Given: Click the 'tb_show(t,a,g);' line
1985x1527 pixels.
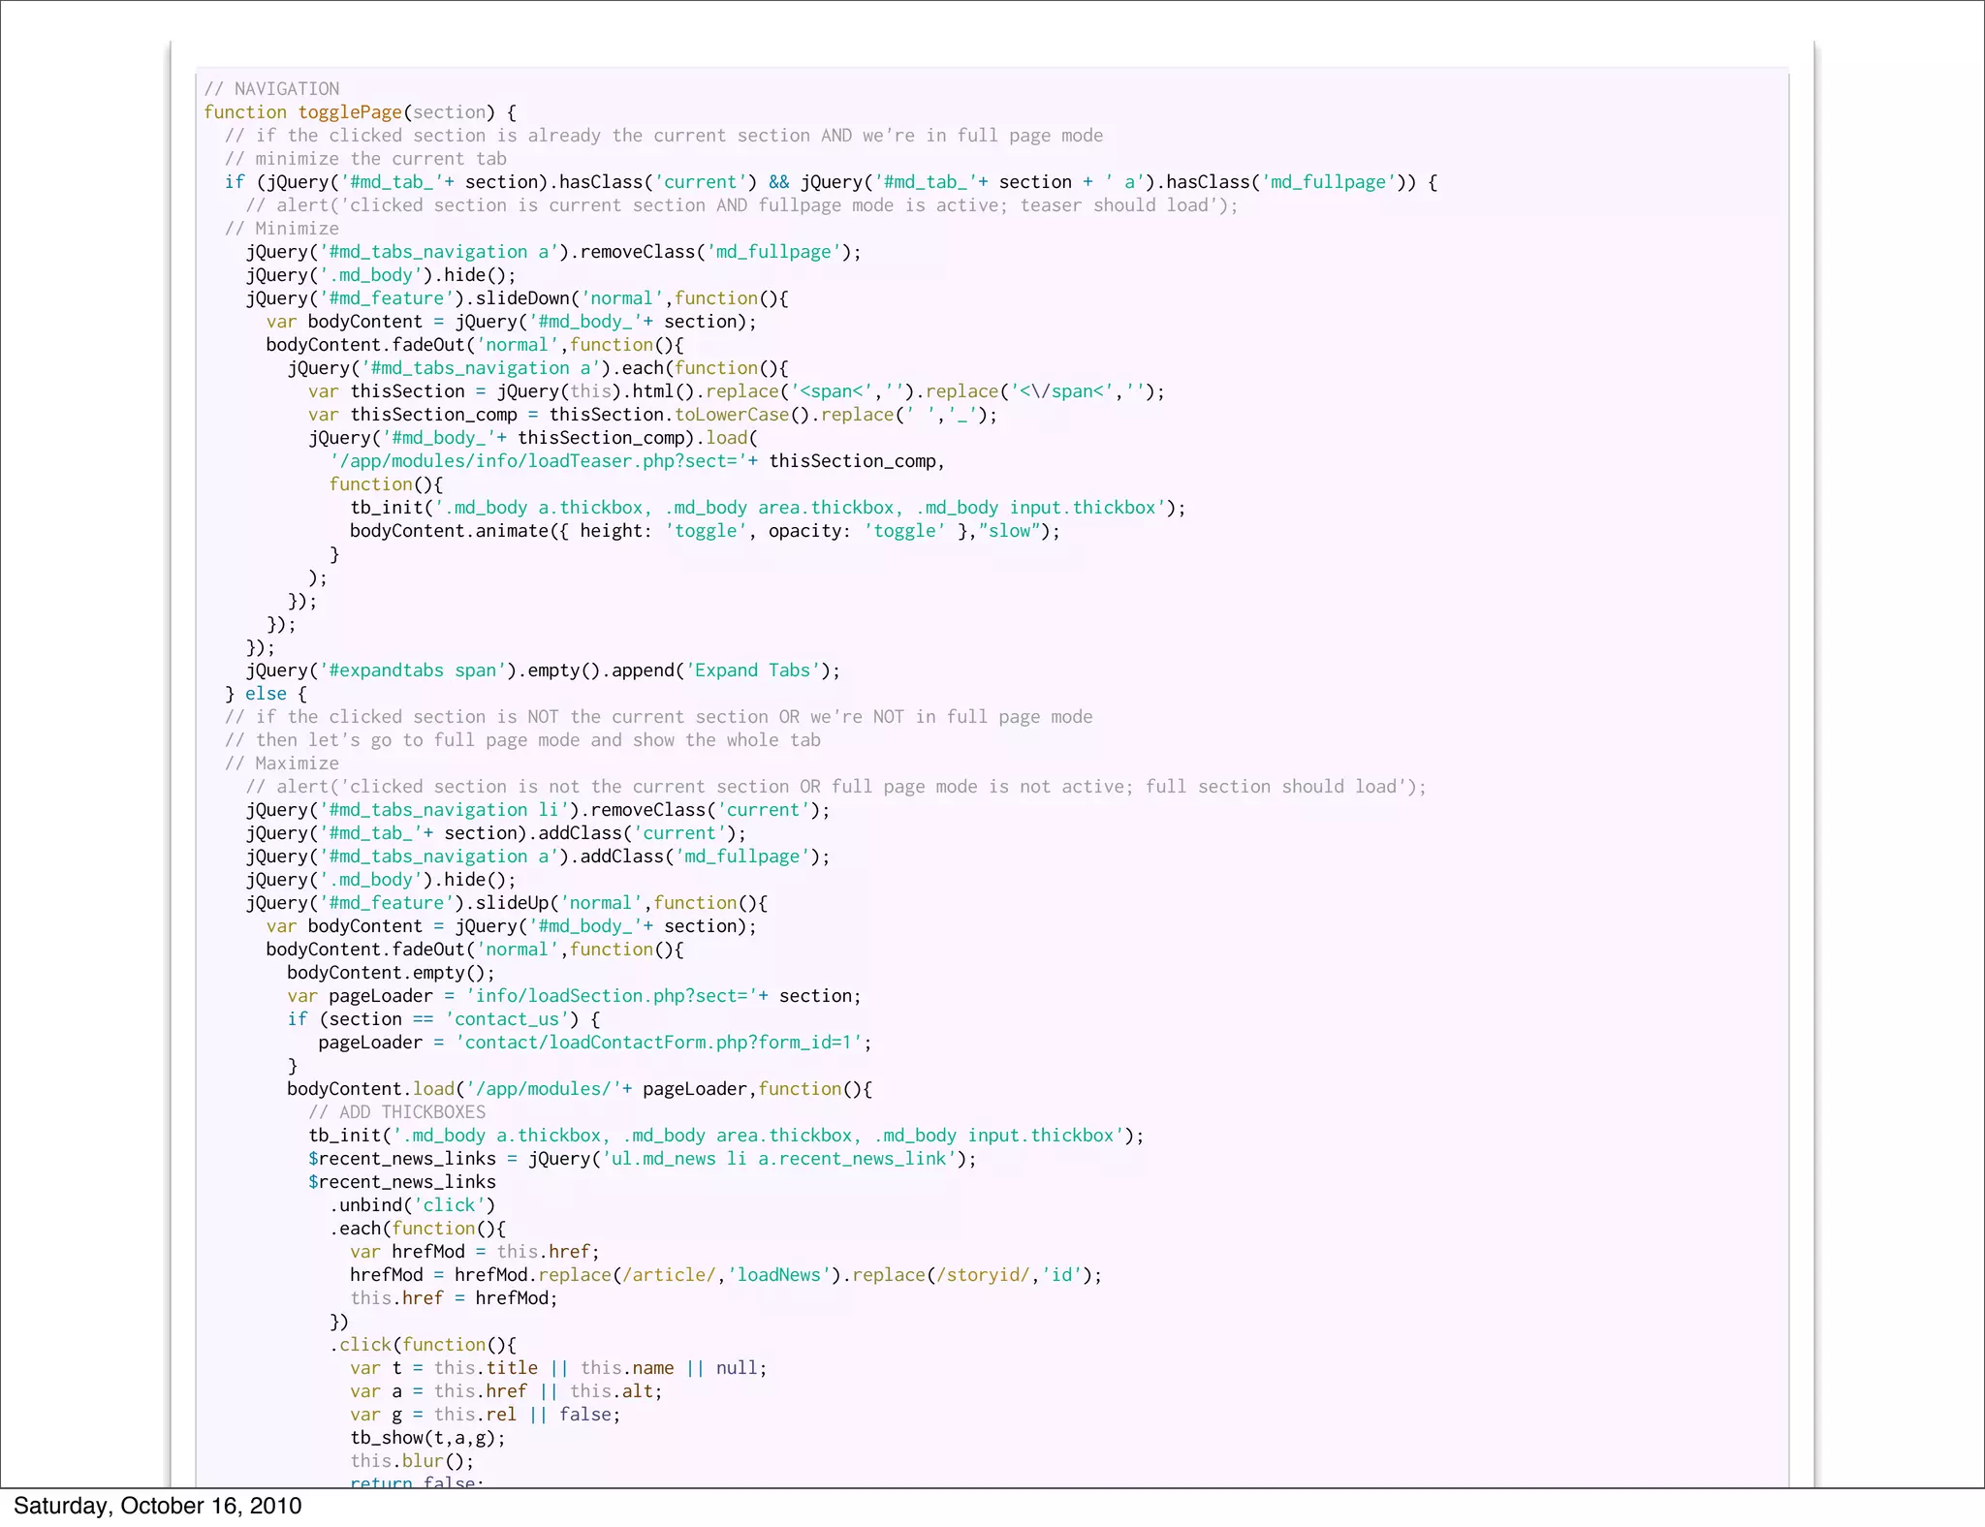Looking at the screenshot, I should tap(427, 1438).
